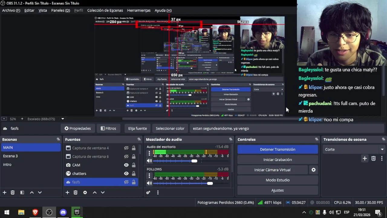Mute Audio del escritorio speaker

pos(149,161)
